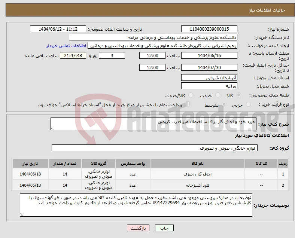The width and height of the screenshot is (295, 238).
Task: Open the اطلاعات تماس خریدار link
Action: tap(66, 46)
